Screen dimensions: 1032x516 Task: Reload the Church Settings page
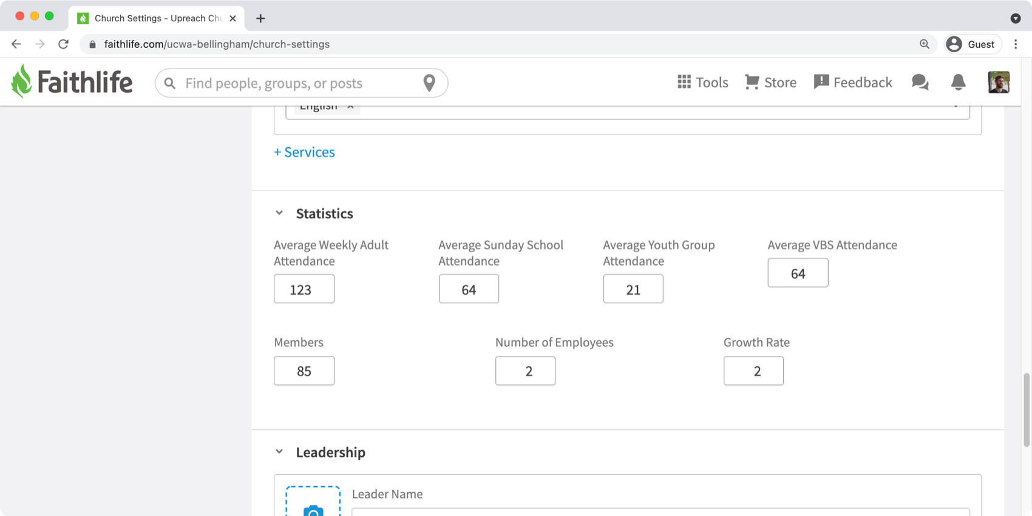63,44
